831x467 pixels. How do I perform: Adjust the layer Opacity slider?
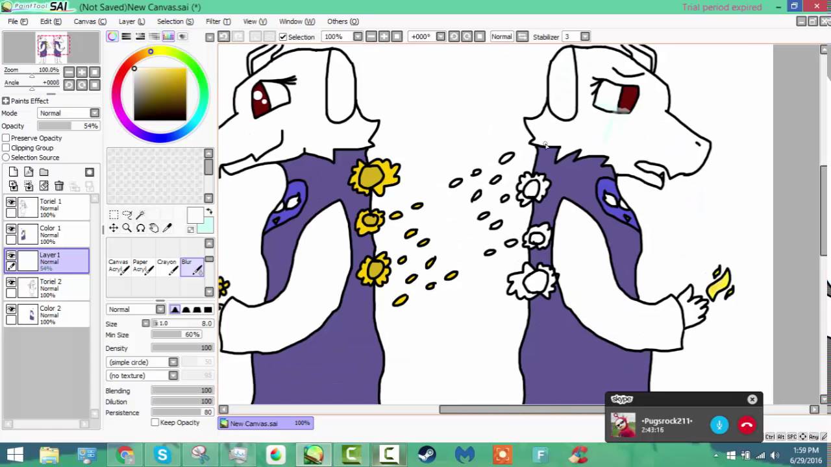68,126
